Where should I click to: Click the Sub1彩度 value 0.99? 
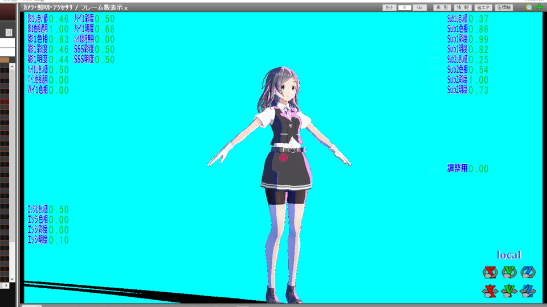(x=479, y=39)
